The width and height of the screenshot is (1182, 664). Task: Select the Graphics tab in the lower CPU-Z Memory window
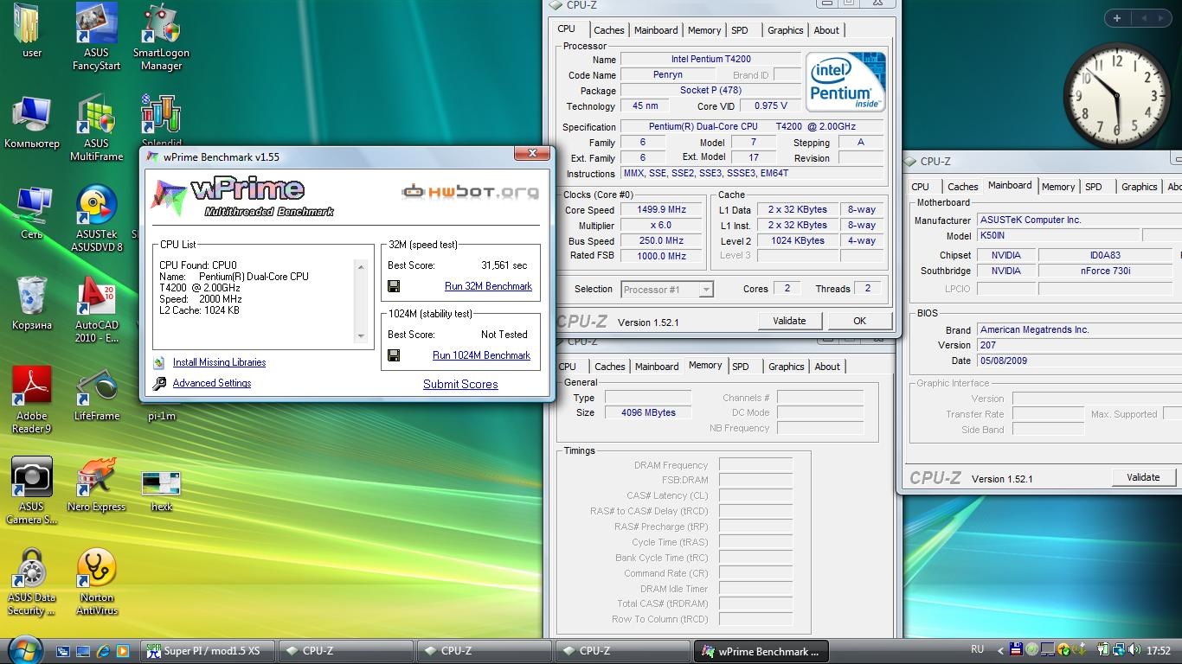(x=787, y=367)
